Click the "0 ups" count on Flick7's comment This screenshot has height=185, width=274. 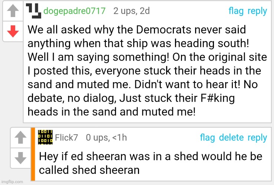tap(96, 138)
